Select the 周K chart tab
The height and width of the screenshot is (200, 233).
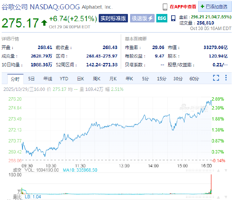[x=97, y=79]
